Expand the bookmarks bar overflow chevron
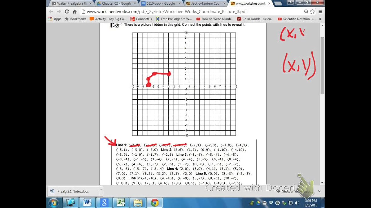371x208 pixels. 320,19
